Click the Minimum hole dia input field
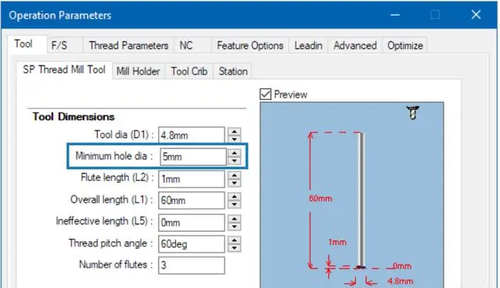This screenshot has height=288, width=500. 193,157
